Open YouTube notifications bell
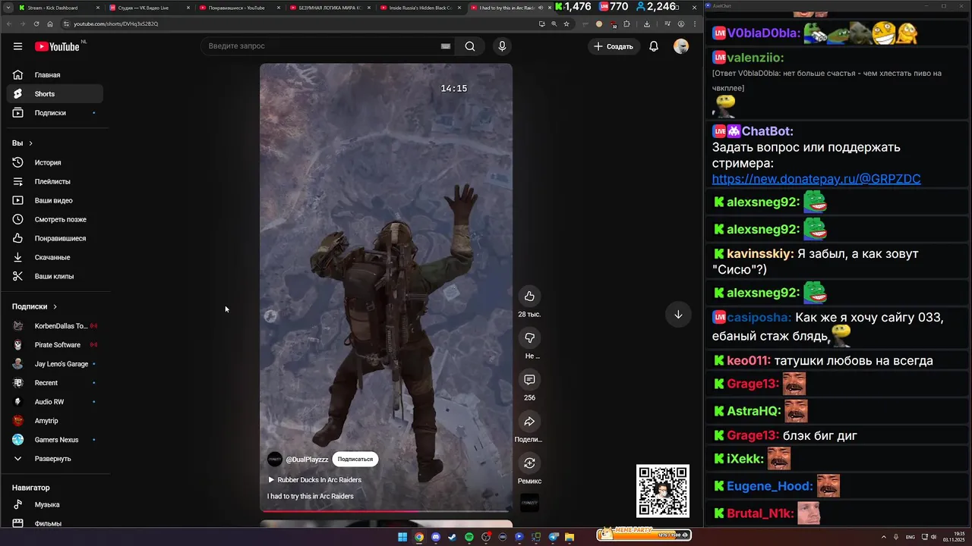The height and width of the screenshot is (546, 972). pos(654,46)
